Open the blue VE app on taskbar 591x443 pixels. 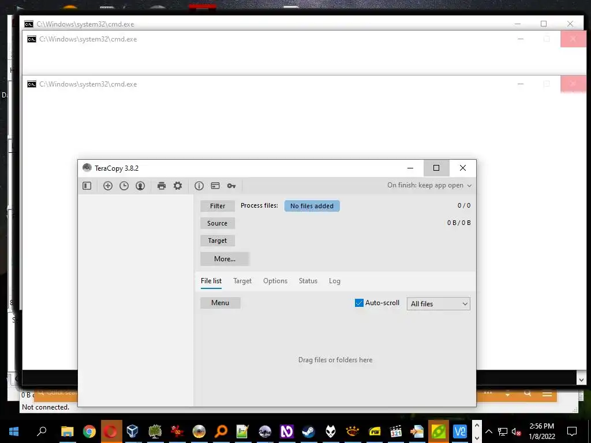pos(460,431)
